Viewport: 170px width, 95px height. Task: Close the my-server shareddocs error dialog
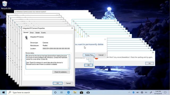153,53
